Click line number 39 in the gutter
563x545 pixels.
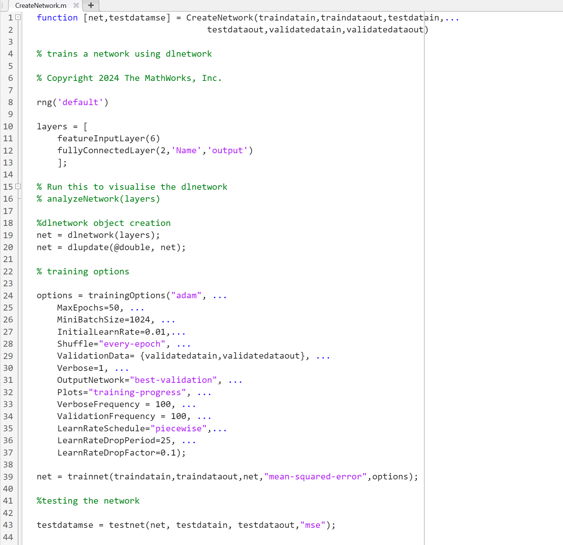(x=8, y=476)
